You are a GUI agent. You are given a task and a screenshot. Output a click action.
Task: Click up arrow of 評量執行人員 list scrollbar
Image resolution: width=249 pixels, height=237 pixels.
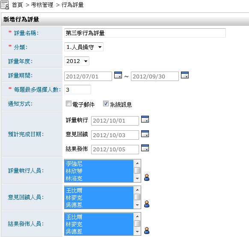[137, 163]
